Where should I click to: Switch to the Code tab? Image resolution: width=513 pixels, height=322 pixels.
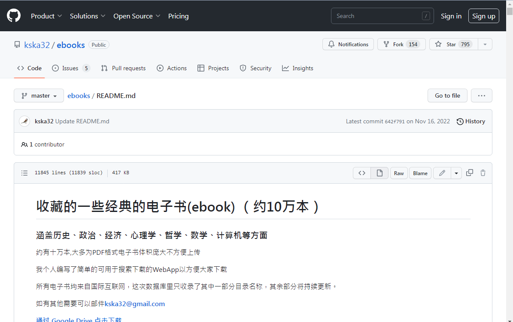30,68
